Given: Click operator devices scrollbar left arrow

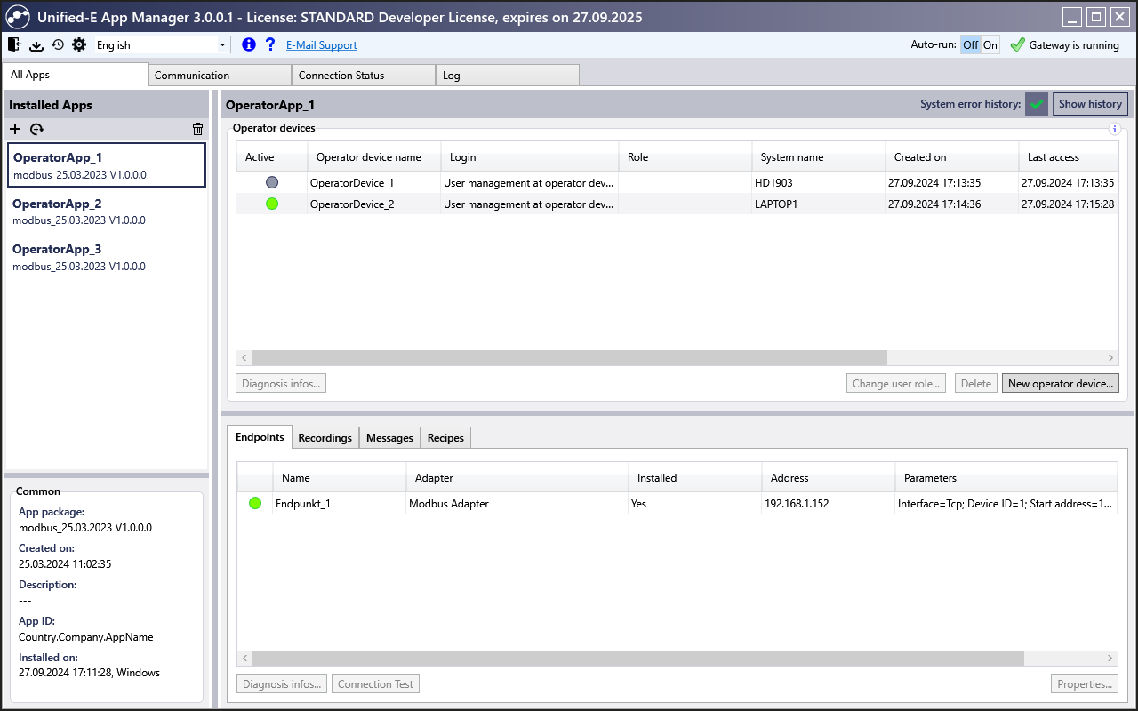Looking at the screenshot, I should coord(244,357).
